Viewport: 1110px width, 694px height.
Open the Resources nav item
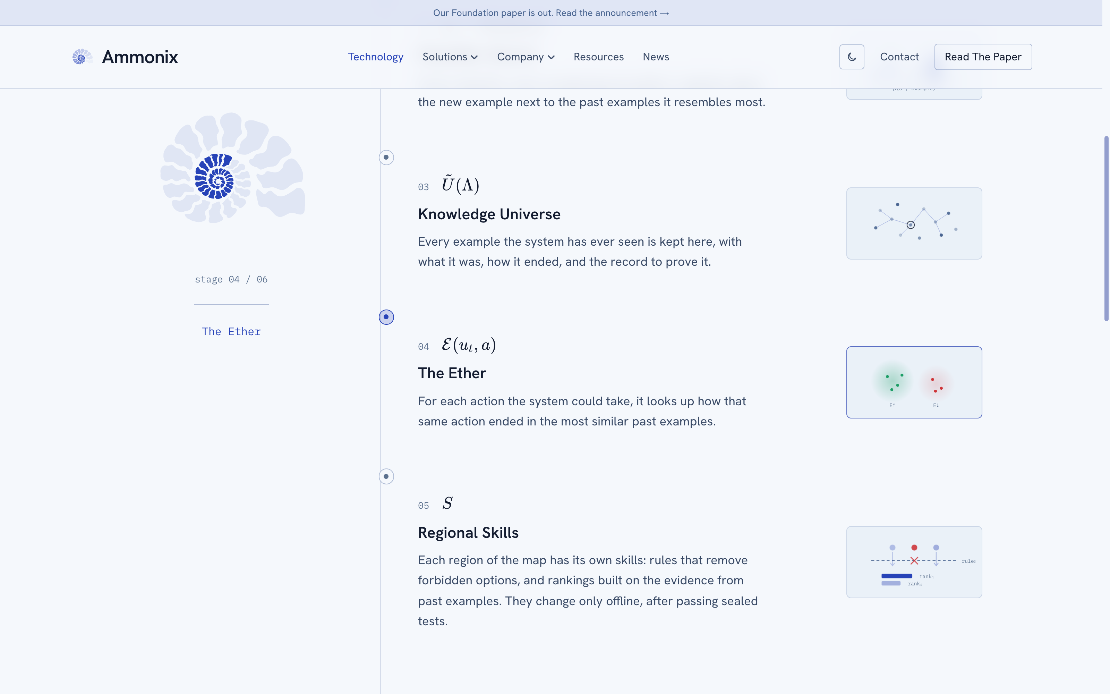pyautogui.click(x=598, y=57)
